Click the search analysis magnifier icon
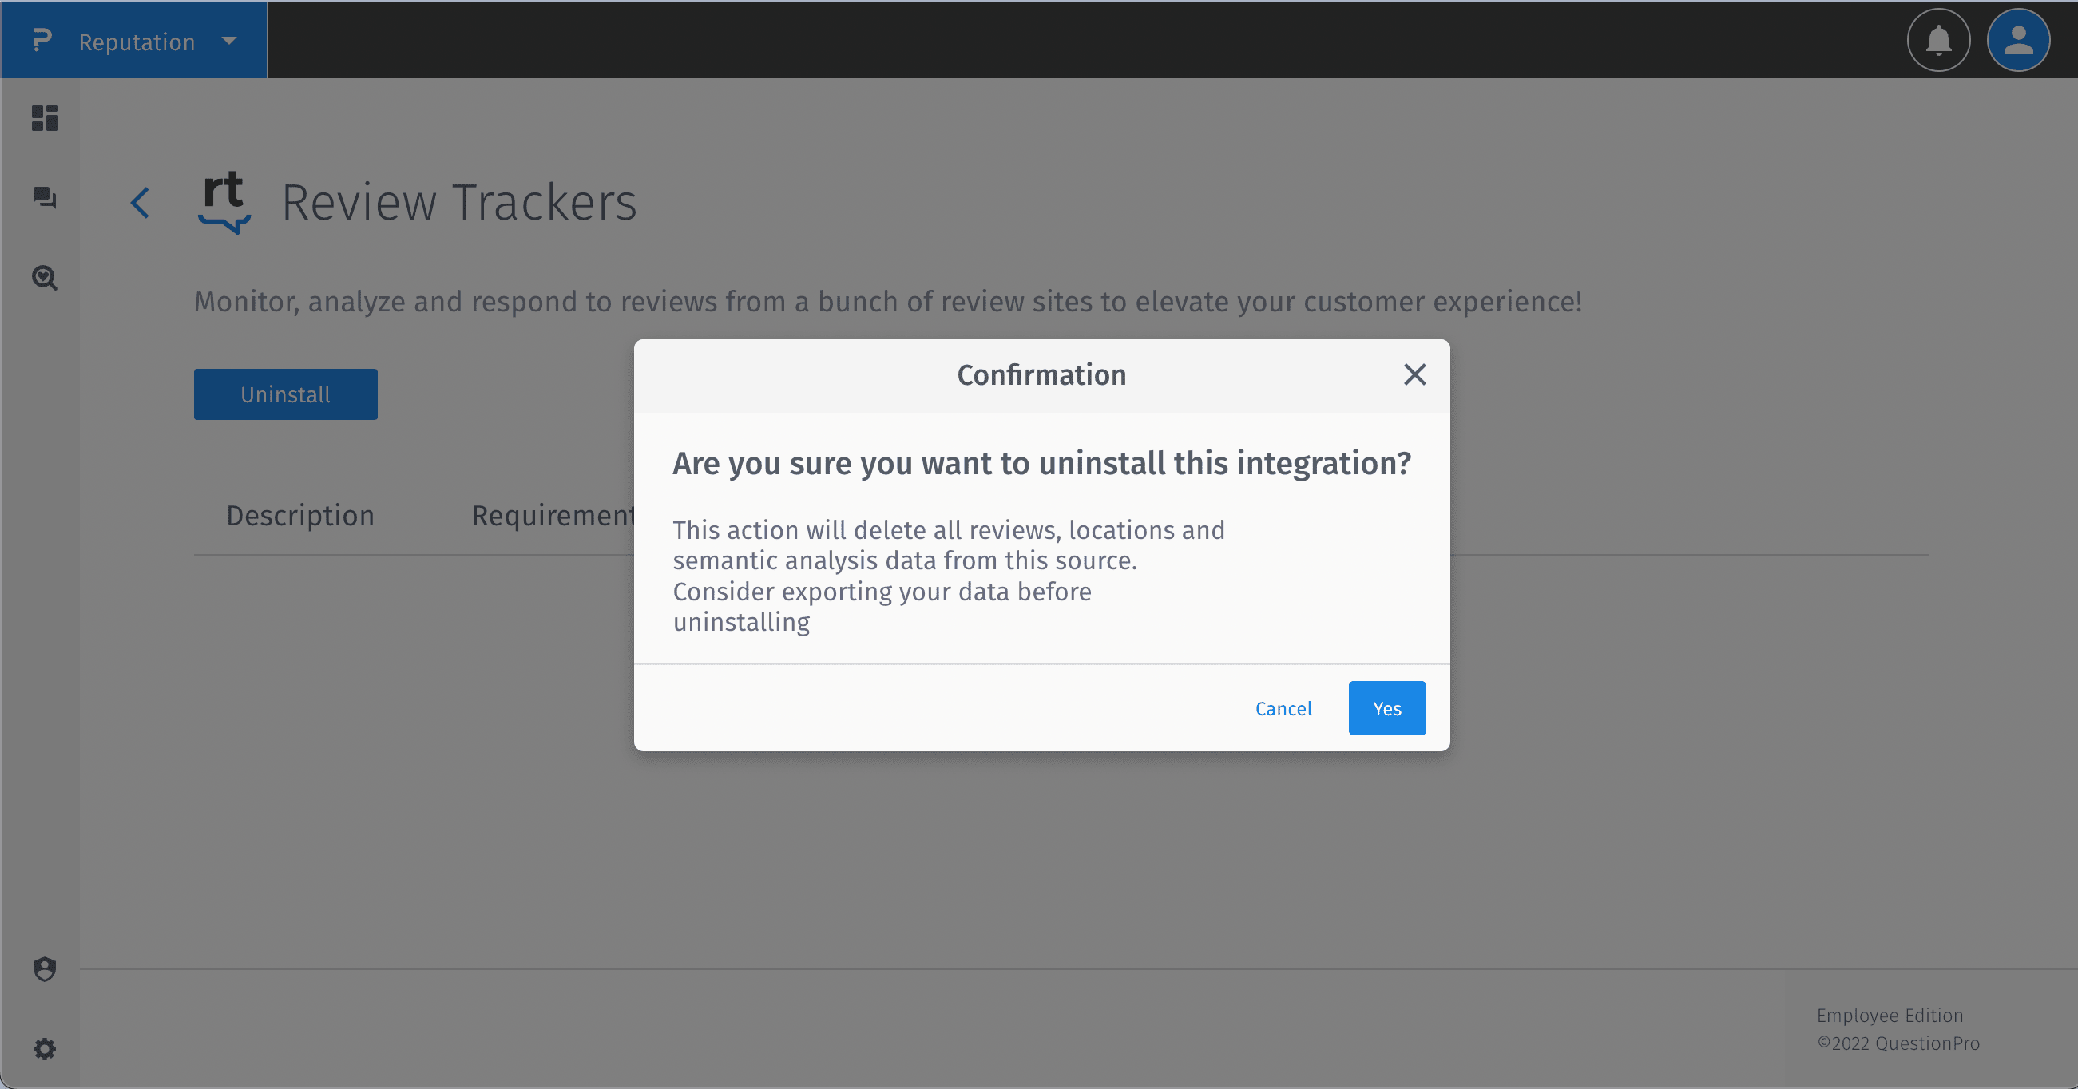2078x1089 pixels. 45,279
